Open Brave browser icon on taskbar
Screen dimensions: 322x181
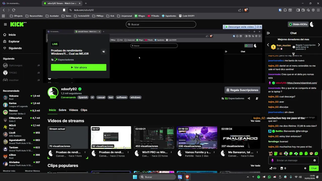187,177
